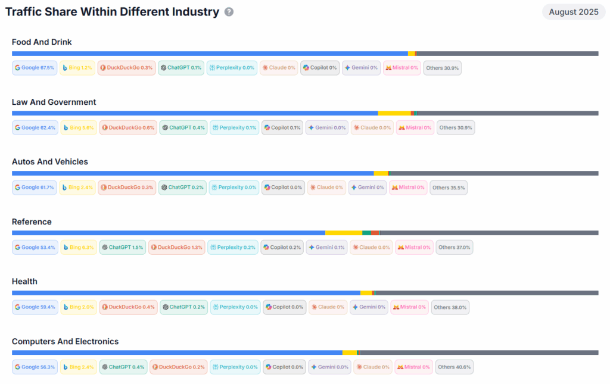Screen dimensions: 610x384
Task: Click ChatGPT icon in Reference row
Action: [x=104, y=247]
